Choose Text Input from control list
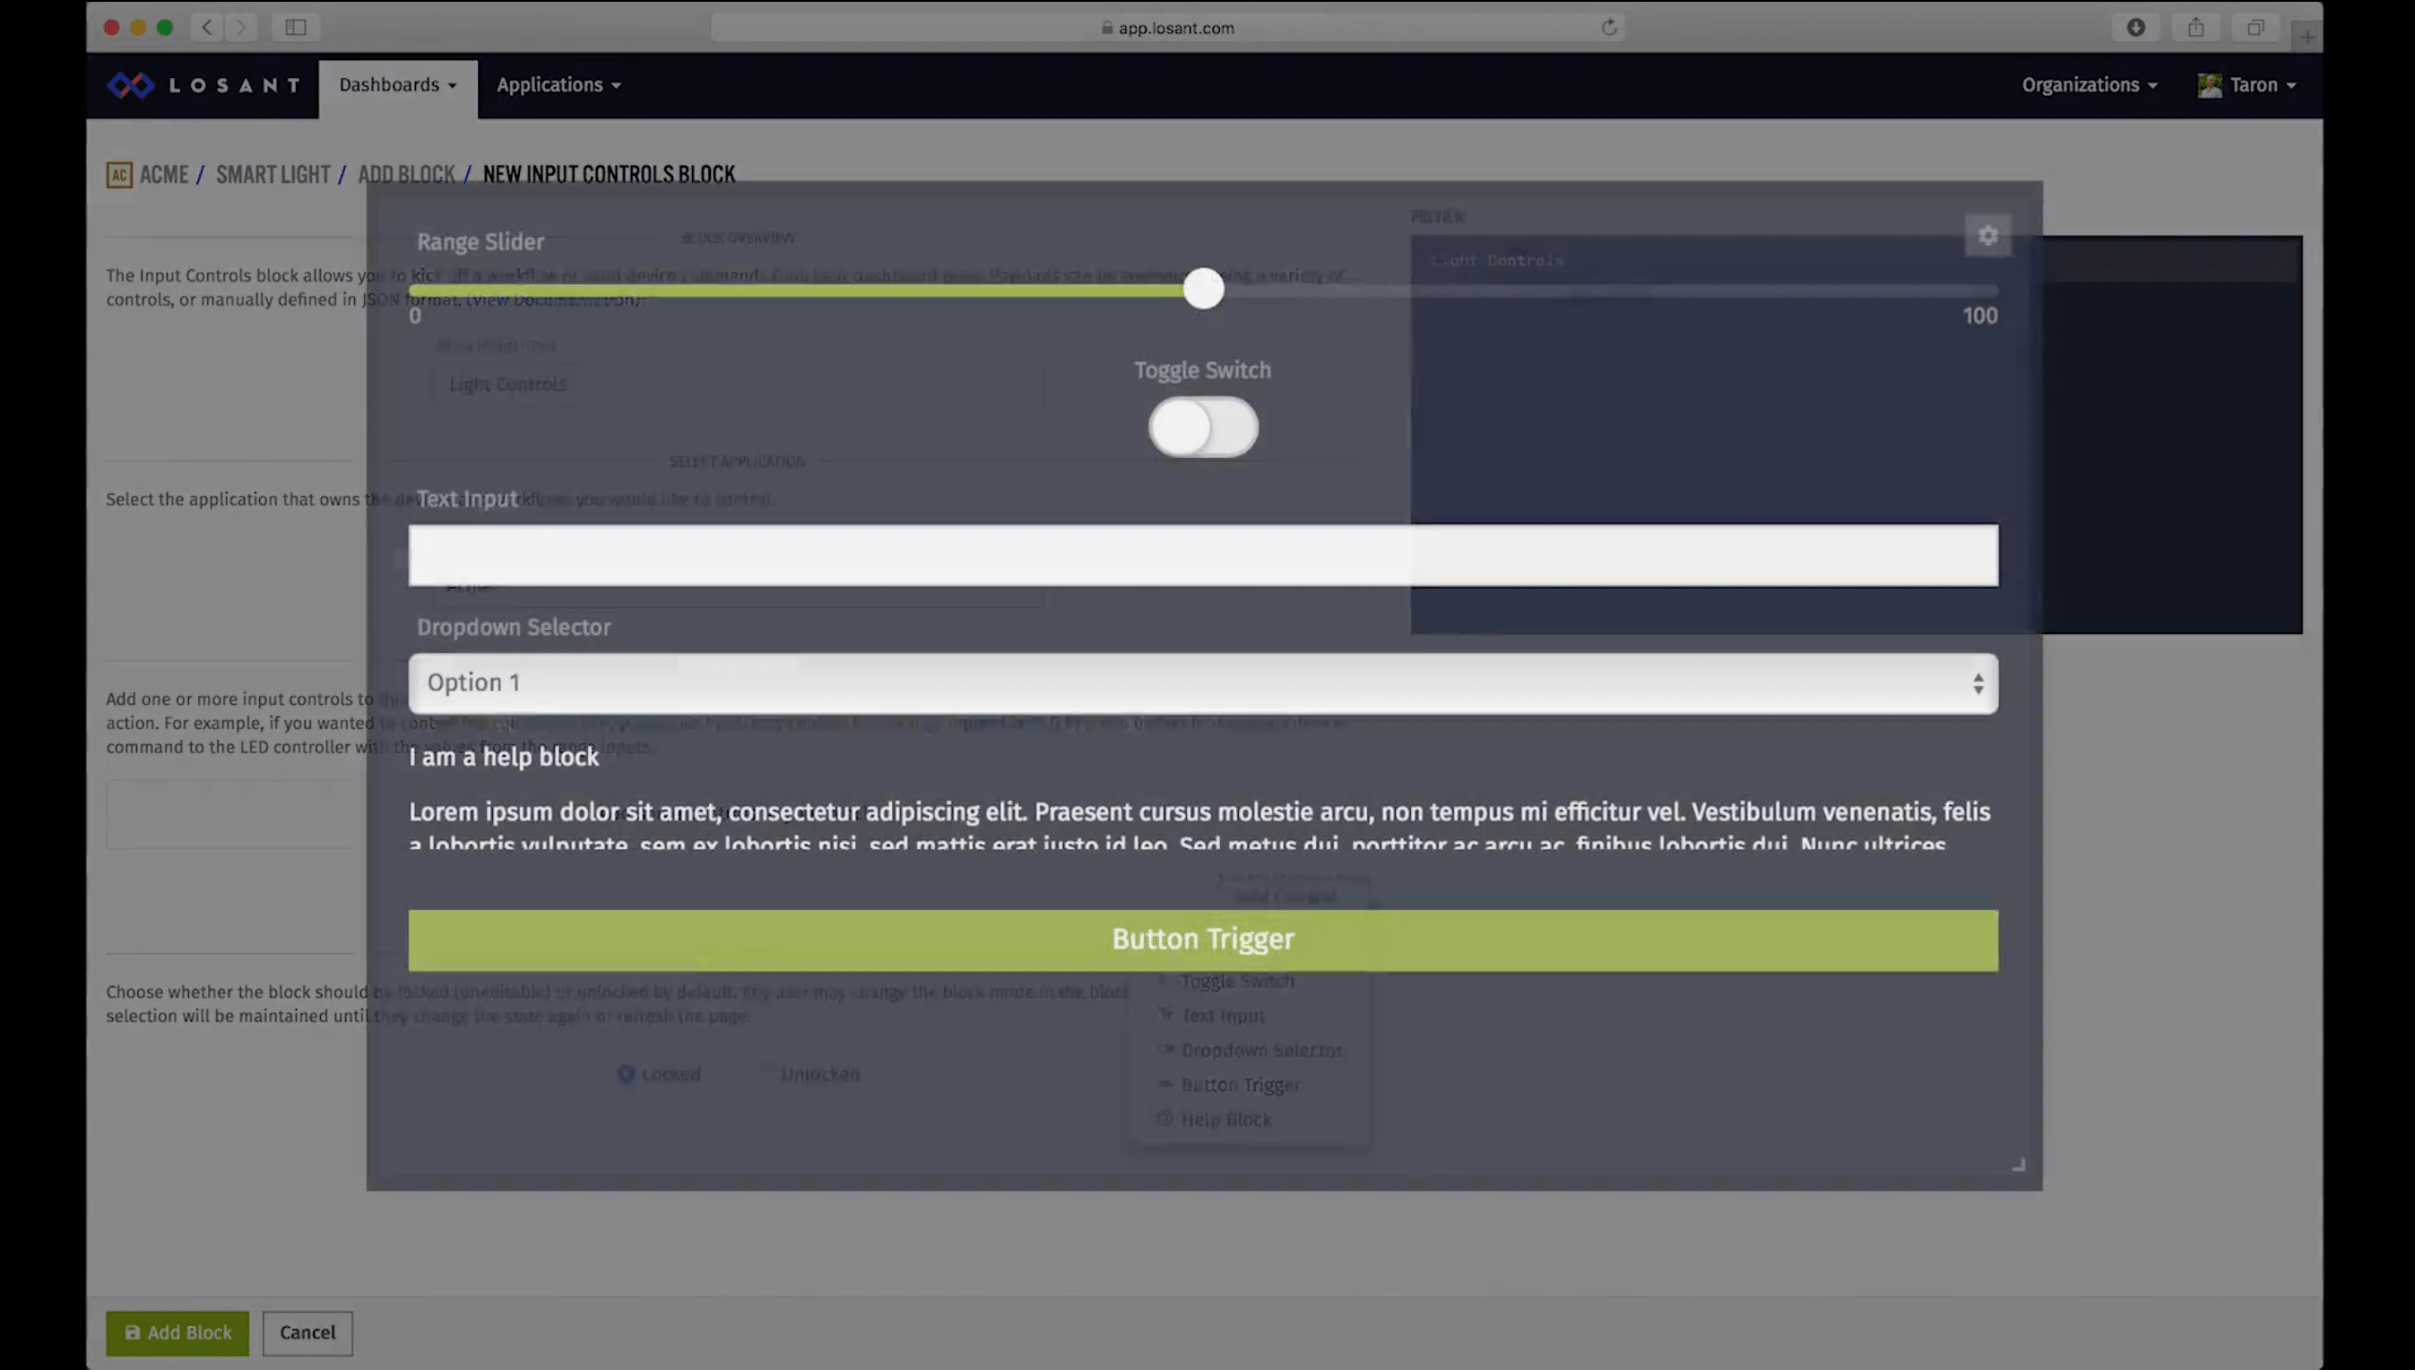This screenshot has width=2415, height=1370. click(1212, 1016)
